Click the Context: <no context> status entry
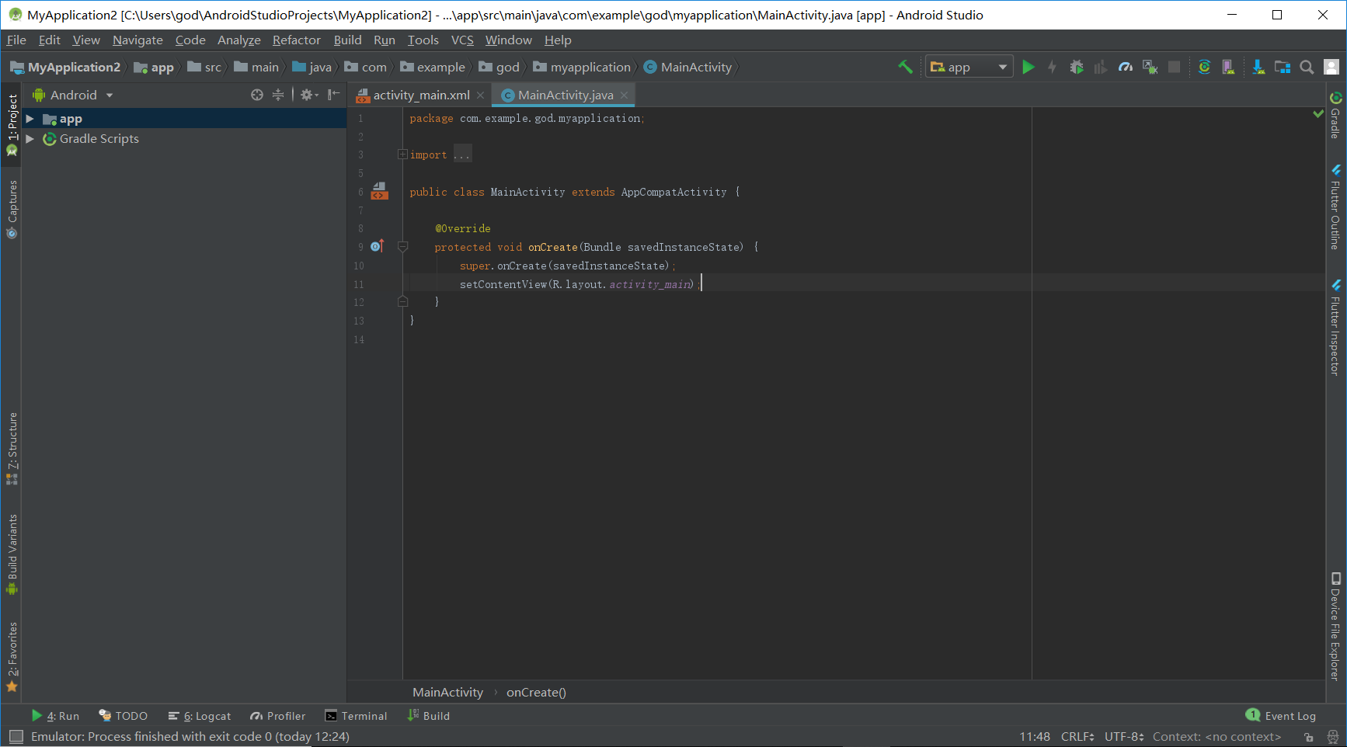The image size is (1347, 747). click(x=1216, y=737)
